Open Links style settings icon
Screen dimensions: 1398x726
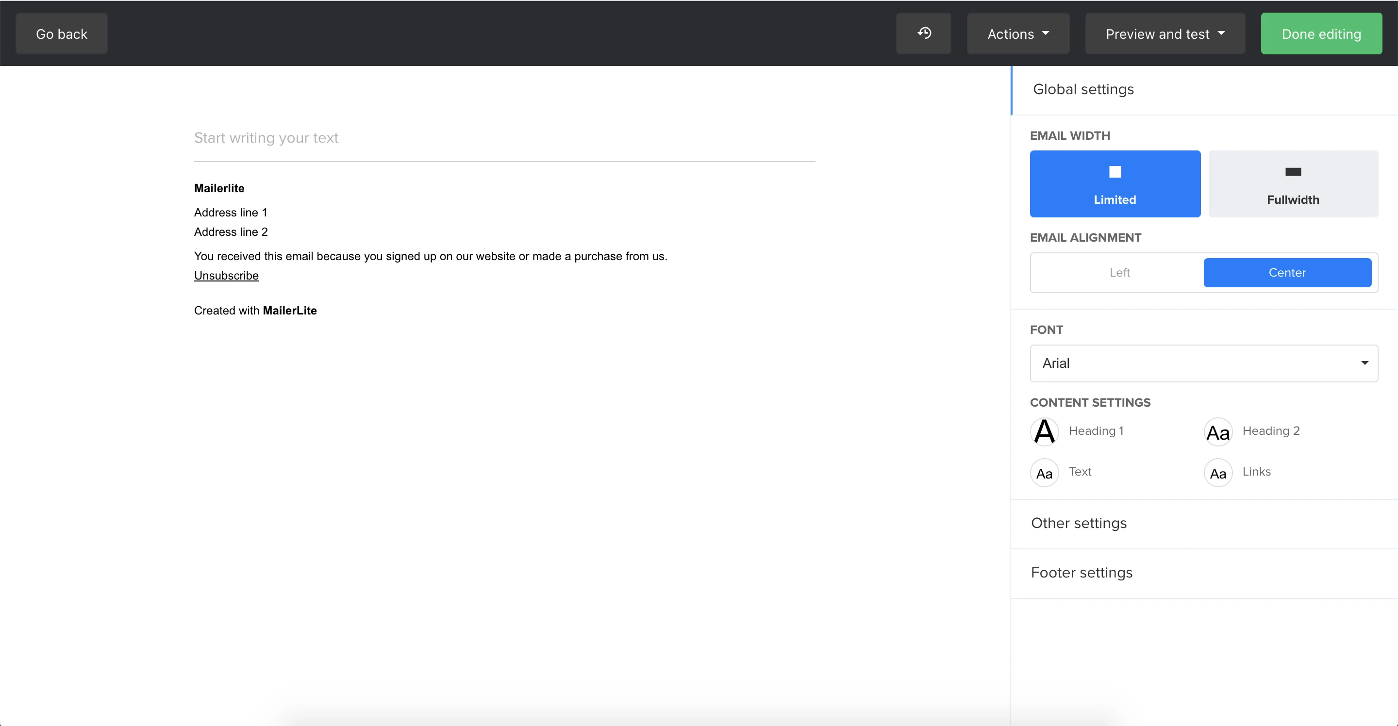pyautogui.click(x=1218, y=473)
